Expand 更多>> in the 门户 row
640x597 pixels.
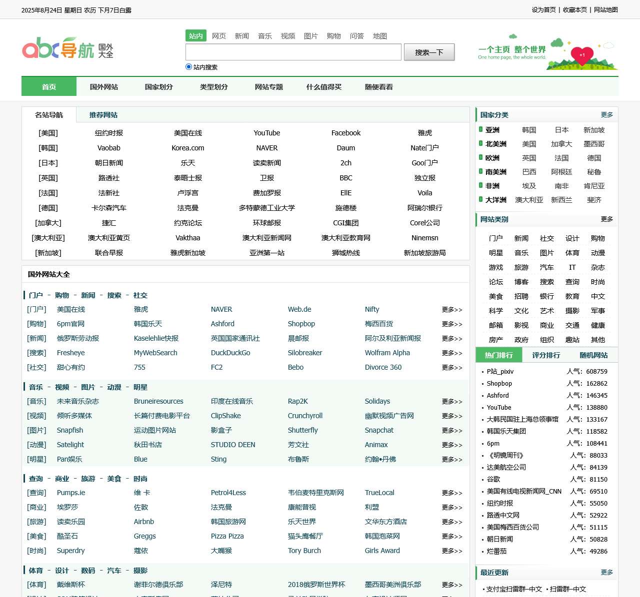pos(452,310)
